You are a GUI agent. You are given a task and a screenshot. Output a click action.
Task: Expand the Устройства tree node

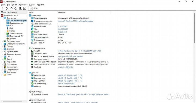pos(2,62)
